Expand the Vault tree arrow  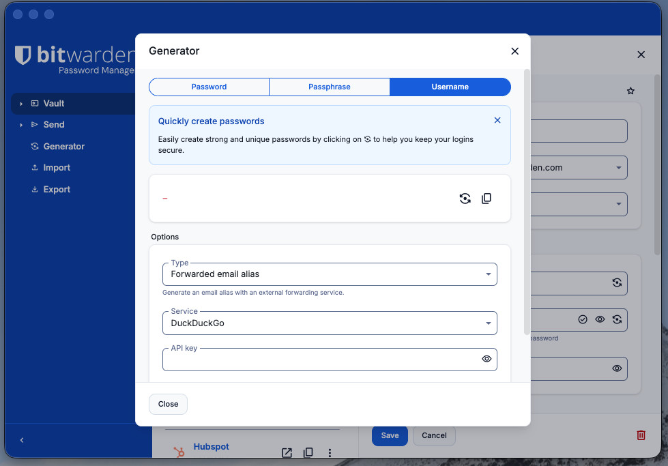(x=21, y=104)
